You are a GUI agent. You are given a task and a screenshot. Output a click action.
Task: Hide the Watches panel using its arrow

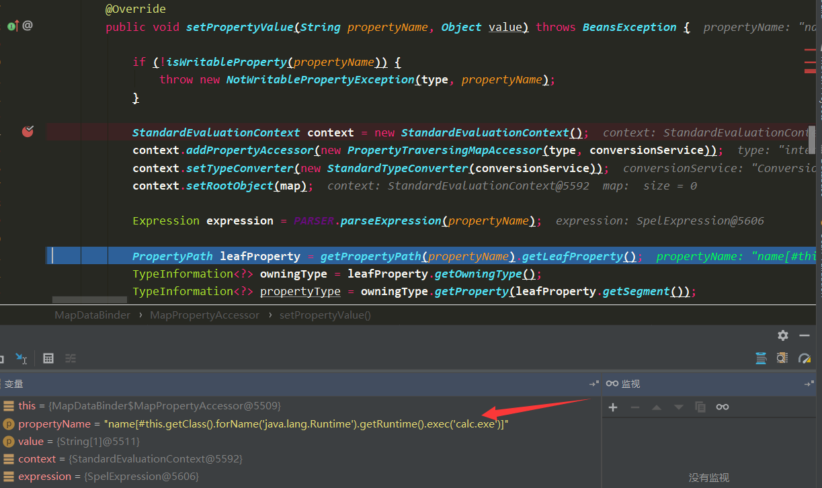(x=809, y=384)
